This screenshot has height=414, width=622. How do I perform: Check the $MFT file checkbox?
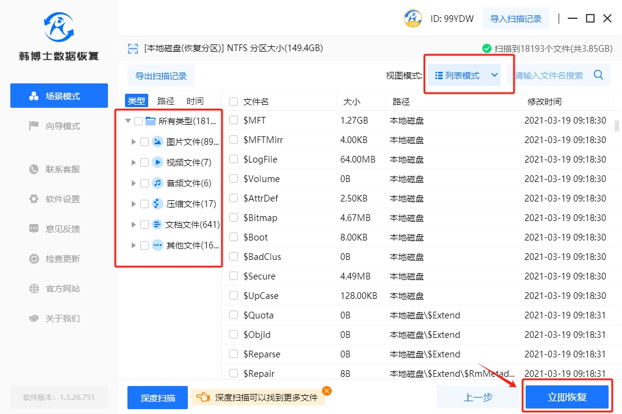[234, 121]
